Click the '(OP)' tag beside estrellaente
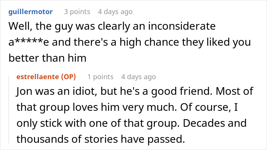The height and width of the screenshot is (150, 267). point(68,77)
